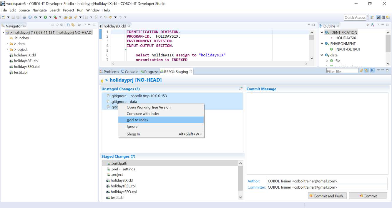
Task: Click the New file toolbar icon
Action: click(4, 17)
